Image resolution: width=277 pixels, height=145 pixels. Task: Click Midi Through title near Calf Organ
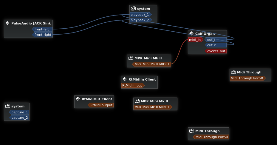(x=249, y=72)
